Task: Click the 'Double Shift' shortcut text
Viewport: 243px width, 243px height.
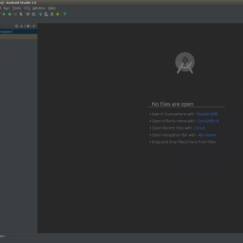Action: click(x=207, y=114)
